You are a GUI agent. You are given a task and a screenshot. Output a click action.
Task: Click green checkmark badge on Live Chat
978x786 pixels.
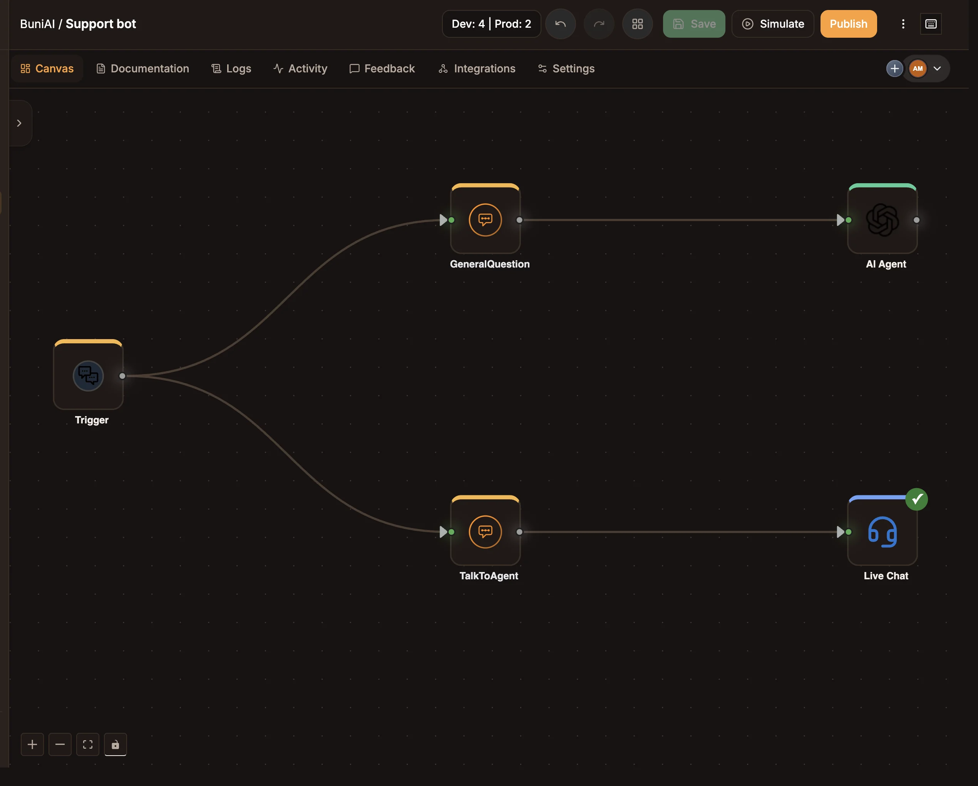point(916,499)
